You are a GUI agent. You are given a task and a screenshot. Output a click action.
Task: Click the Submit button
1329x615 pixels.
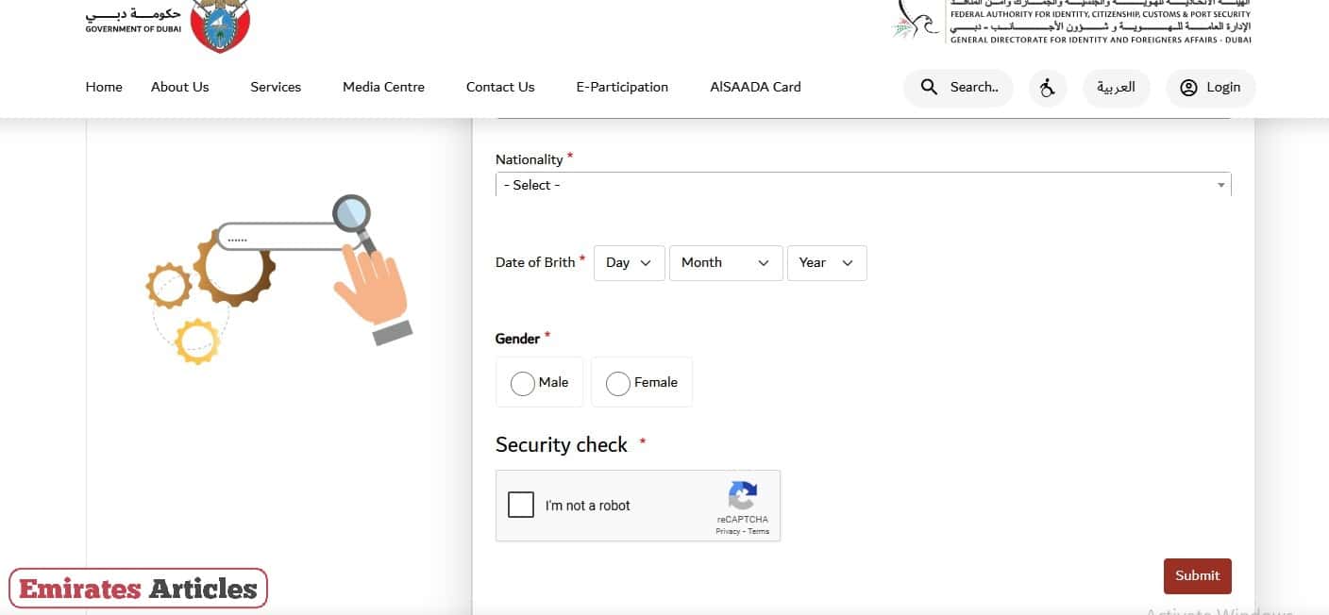1197,575
